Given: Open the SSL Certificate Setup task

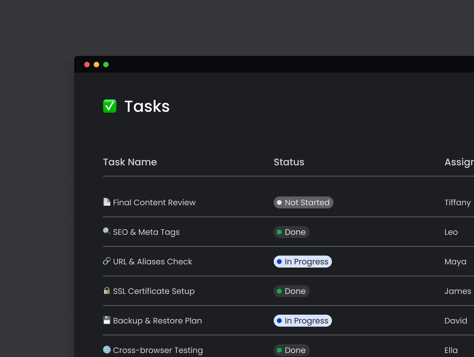Looking at the screenshot, I should (154, 291).
